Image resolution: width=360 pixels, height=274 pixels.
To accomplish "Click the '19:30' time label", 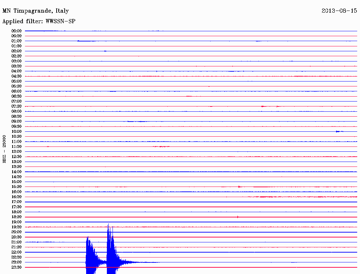I will (16, 227).
